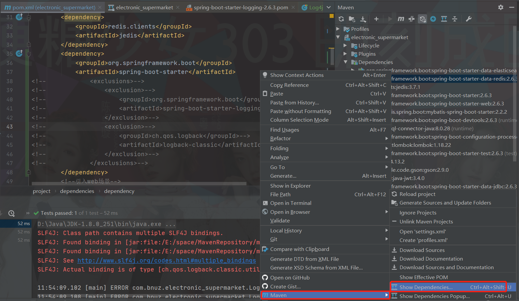This screenshot has width=519, height=301.
Task: Open the Execute Maven Goal icon
Action: pyautogui.click(x=401, y=19)
